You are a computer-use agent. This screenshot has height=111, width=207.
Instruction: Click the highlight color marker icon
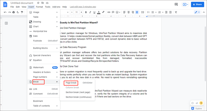tap(103, 12)
